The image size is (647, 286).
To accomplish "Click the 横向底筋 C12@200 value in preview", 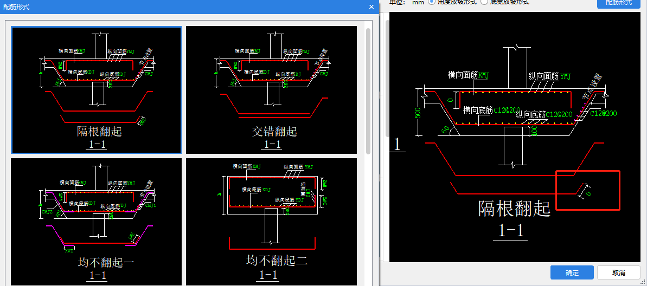I will pos(507,110).
